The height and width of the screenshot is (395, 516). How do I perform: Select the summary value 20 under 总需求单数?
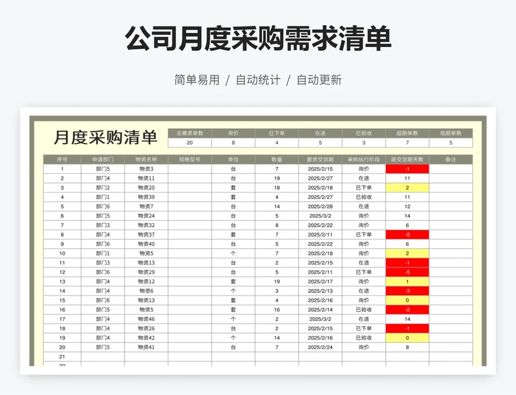click(x=190, y=143)
